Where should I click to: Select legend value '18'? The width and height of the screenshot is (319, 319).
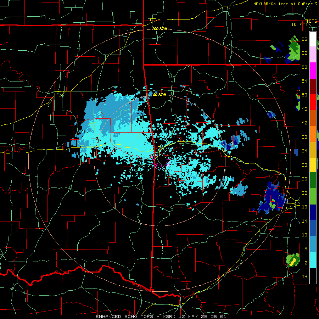click(304, 207)
